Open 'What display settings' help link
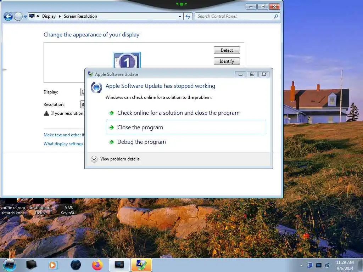Screen dimensions: 363x272 pyautogui.click(x=63, y=144)
